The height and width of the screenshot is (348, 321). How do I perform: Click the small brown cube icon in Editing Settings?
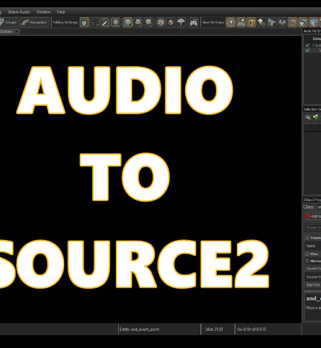(171, 22)
